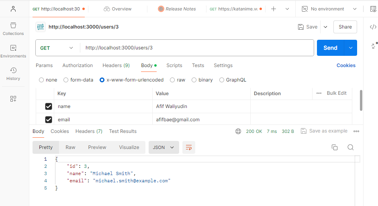378x206 pixels.
Task: Click the Cookies link
Action: coord(345,65)
